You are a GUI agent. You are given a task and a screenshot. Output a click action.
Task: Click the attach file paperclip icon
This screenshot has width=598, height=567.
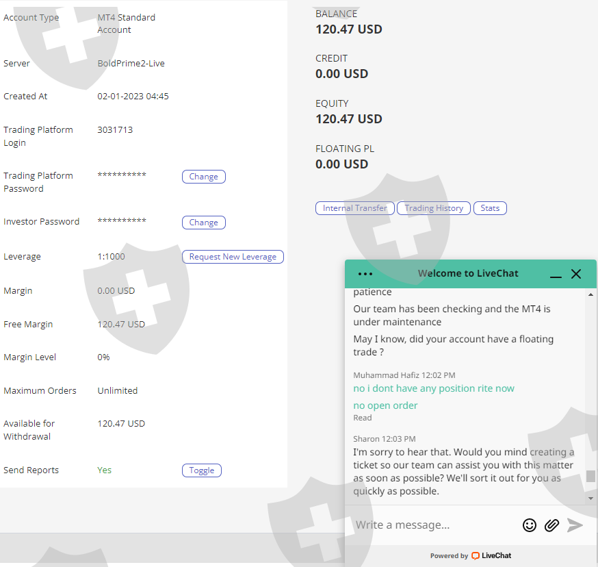(551, 525)
